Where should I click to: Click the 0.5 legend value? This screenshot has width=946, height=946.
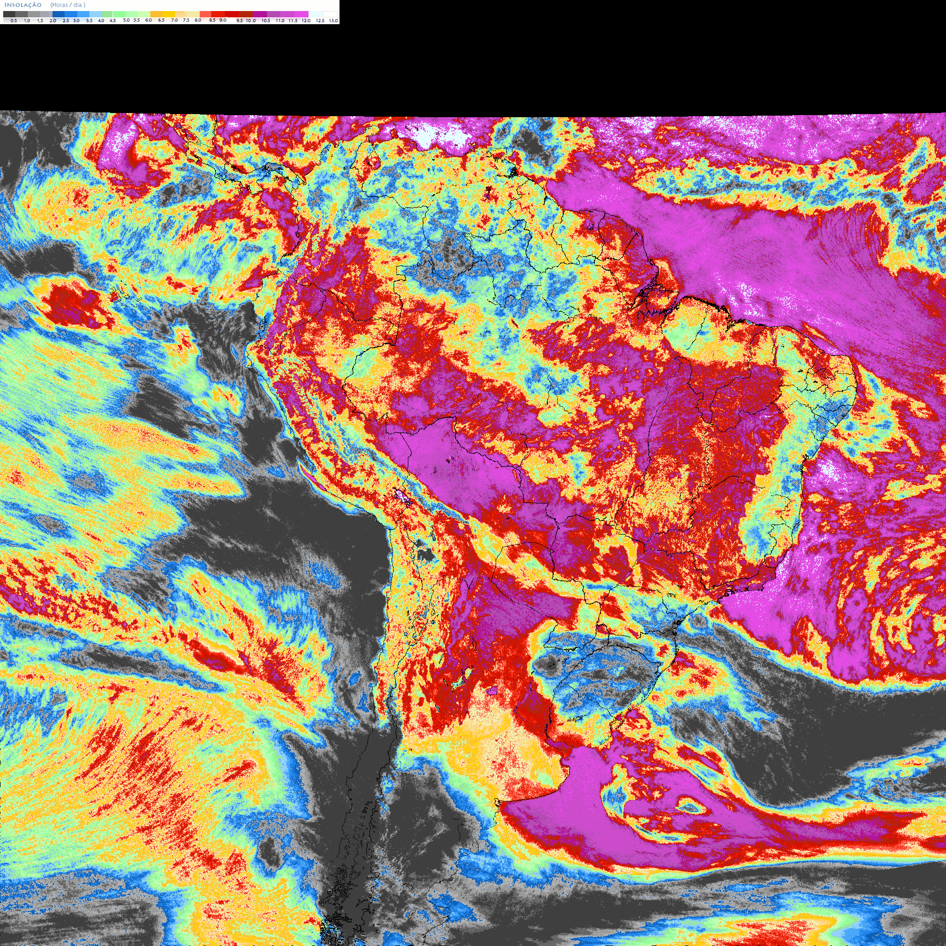click(x=14, y=20)
